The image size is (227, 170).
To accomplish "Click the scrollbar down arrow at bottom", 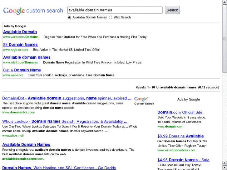I will click(x=225, y=168).
